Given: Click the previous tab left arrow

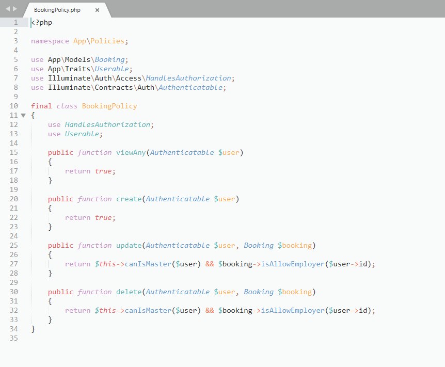Looking at the screenshot, I should [8, 9].
